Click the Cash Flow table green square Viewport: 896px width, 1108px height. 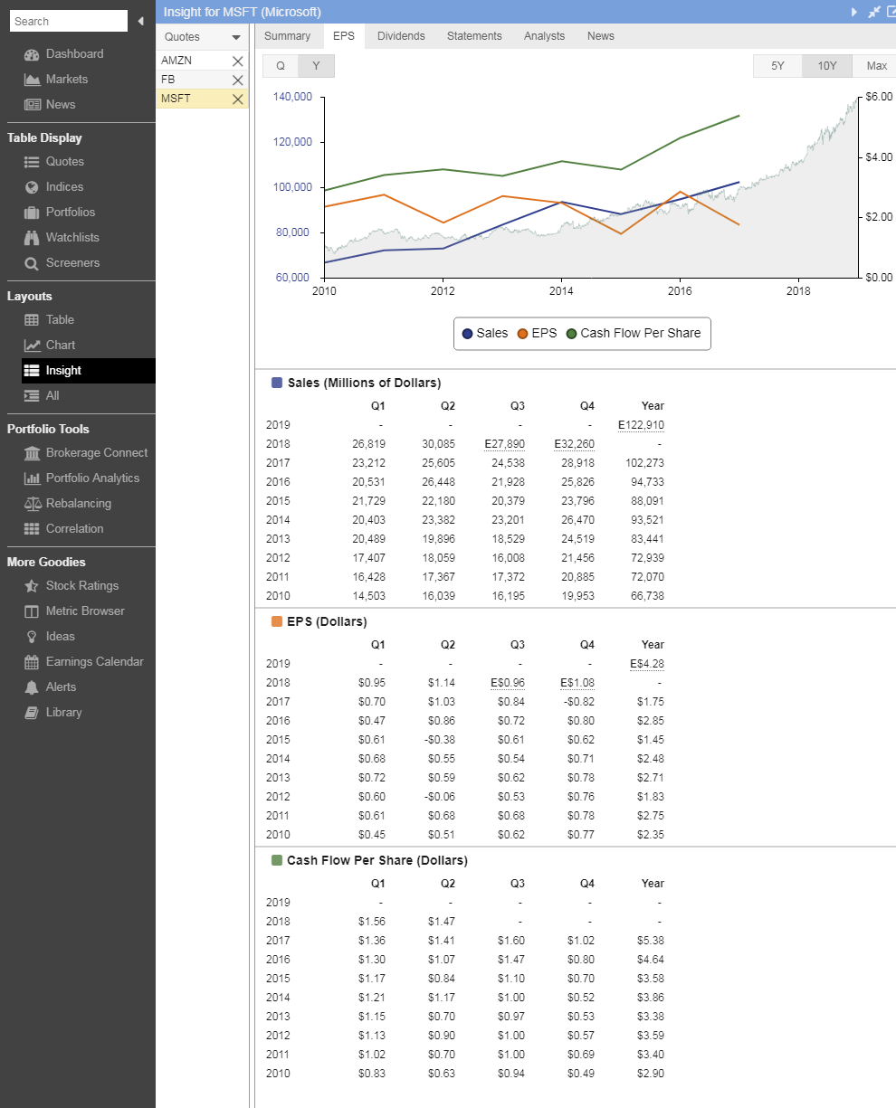point(277,860)
